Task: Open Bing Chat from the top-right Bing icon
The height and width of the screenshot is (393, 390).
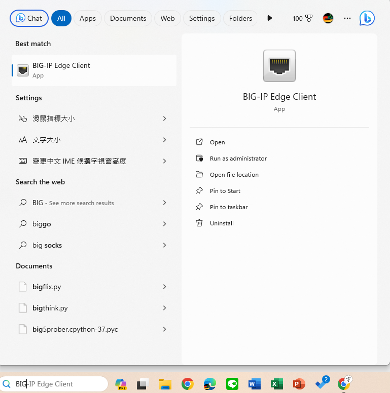Action: click(367, 18)
